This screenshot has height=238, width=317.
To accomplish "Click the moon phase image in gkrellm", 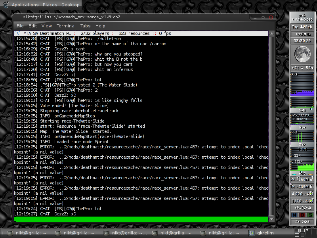I will click(302, 54).
